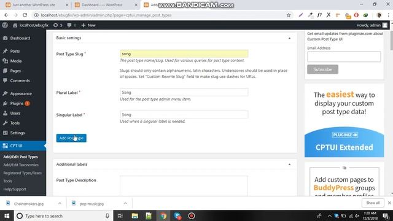The image size is (393, 221).
Task: Open Bandicam recorder from the taskbar
Action: coord(192,215)
